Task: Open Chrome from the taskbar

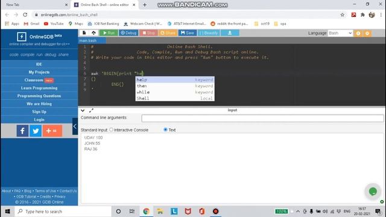Action: [146, 212]
